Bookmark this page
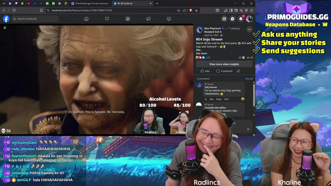 pos(41,10)
